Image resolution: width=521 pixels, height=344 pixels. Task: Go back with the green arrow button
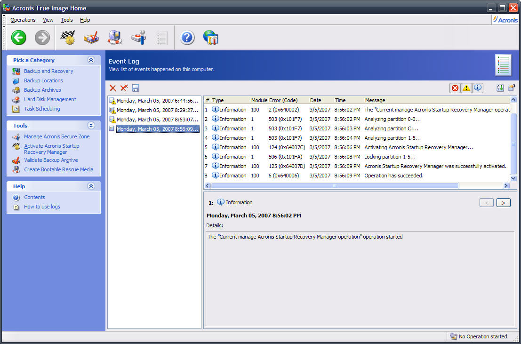(x=19, y=38)
